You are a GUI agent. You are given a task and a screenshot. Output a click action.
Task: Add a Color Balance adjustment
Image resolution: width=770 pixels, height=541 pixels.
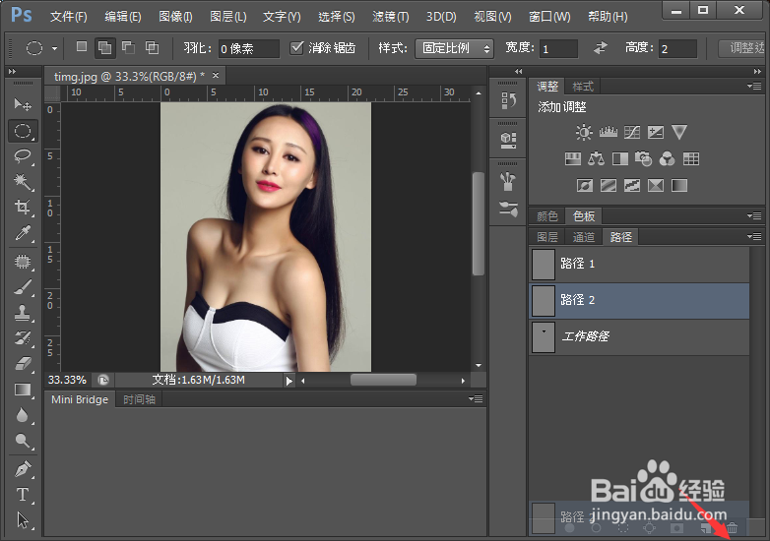coord(596,158)
